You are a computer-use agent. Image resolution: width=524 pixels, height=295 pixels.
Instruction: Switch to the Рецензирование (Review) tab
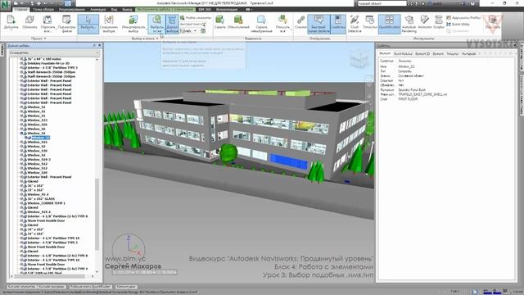[x=72, y=9]
